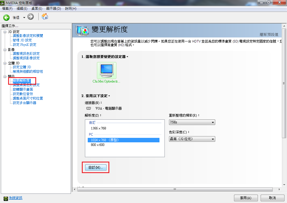This screenshot has width=287, height=203.
Task: Select 旋轉顯示畫面 in the task tree
Action: [x=23, y=89]
